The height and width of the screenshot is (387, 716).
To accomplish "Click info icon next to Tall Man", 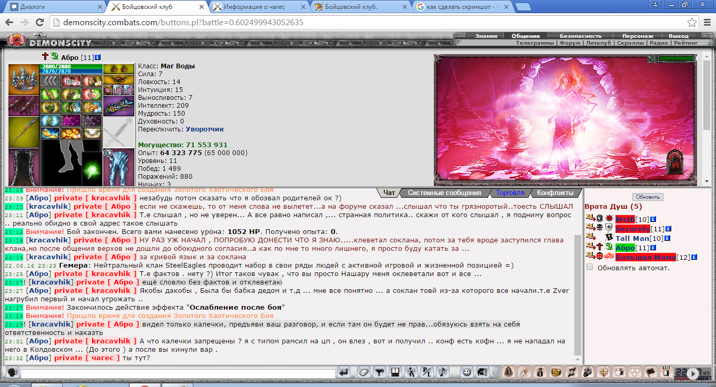I will click(667, 239).
